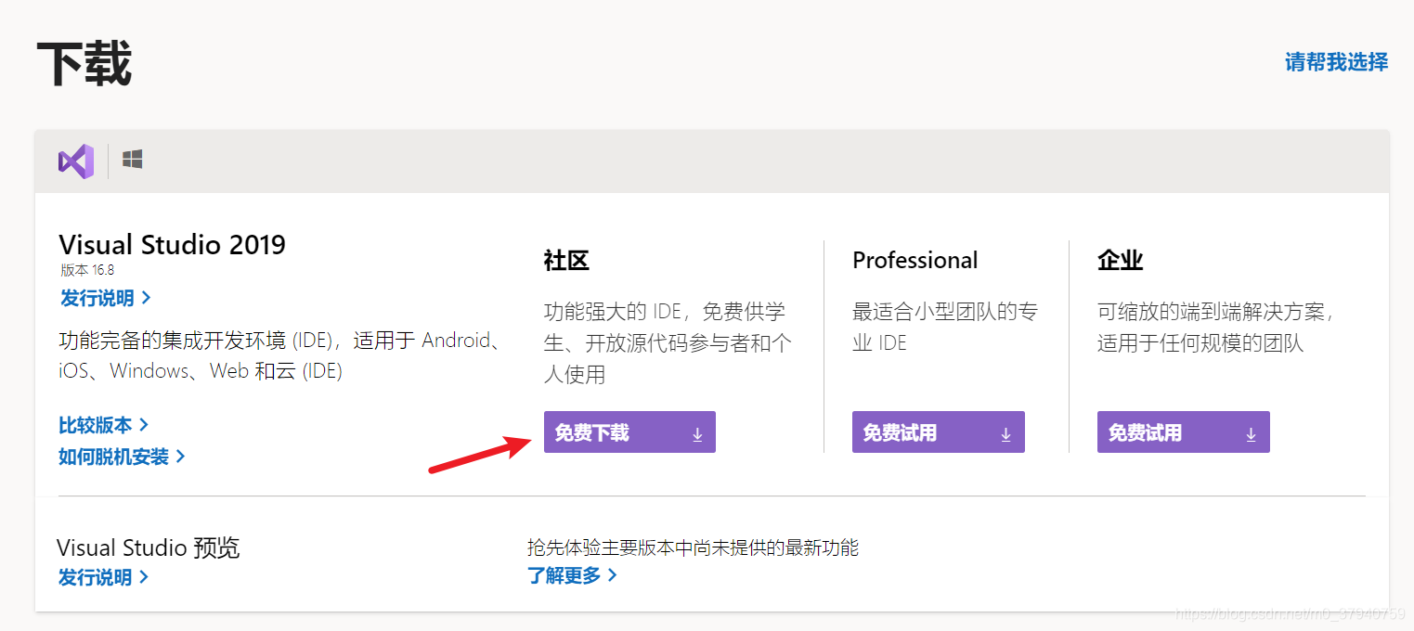Click text 可缩放的端到端解决方案

coord(1216,312)
